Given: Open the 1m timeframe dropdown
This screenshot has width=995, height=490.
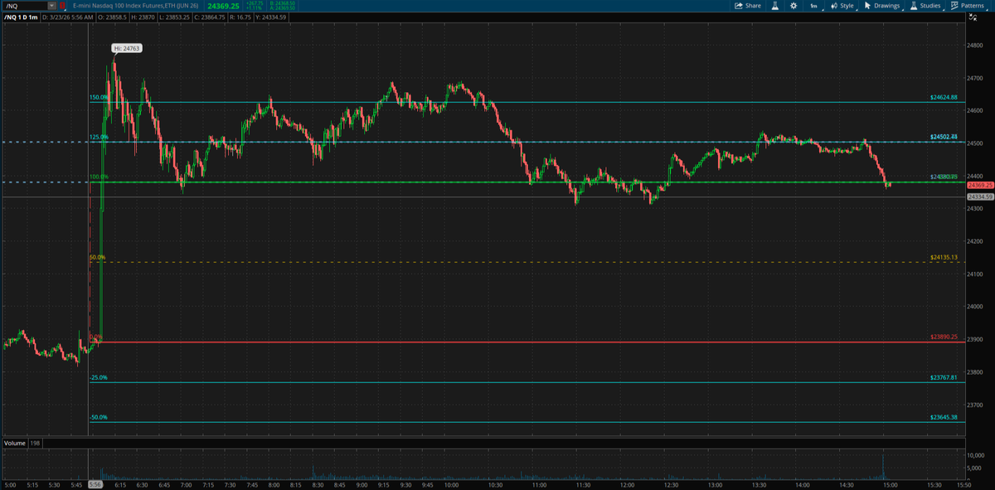Looking at the screenshot, I should pyautogui.click(x=813, y=5).
